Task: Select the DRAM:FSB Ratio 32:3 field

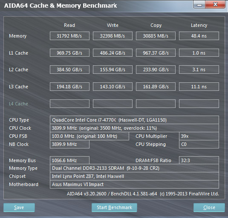Action: [x=199, y=160]
